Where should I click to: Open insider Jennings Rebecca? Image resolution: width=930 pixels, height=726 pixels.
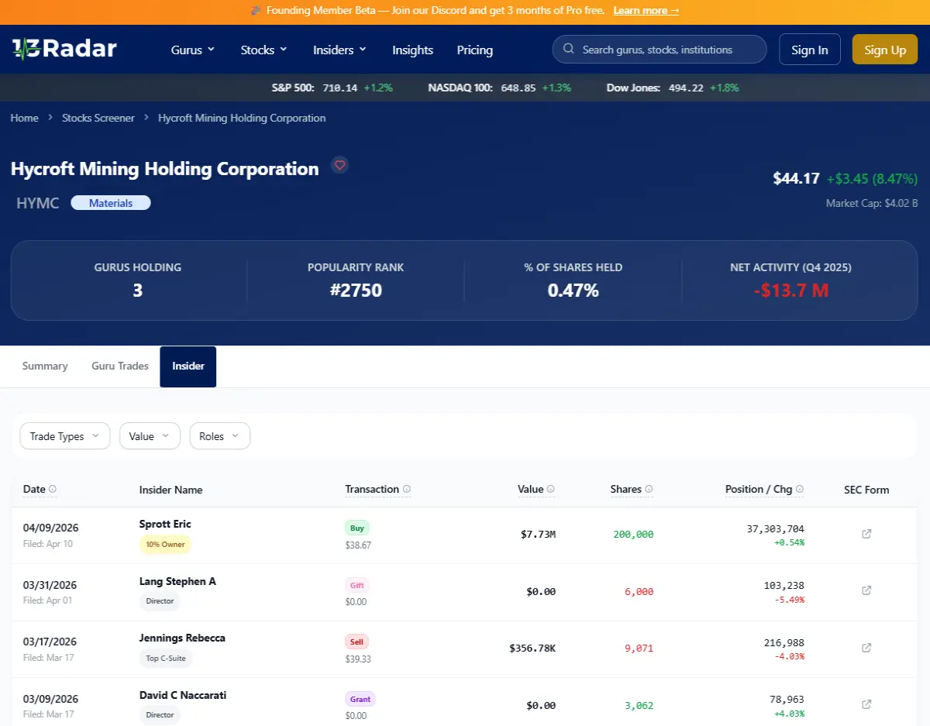pos(182,638)
